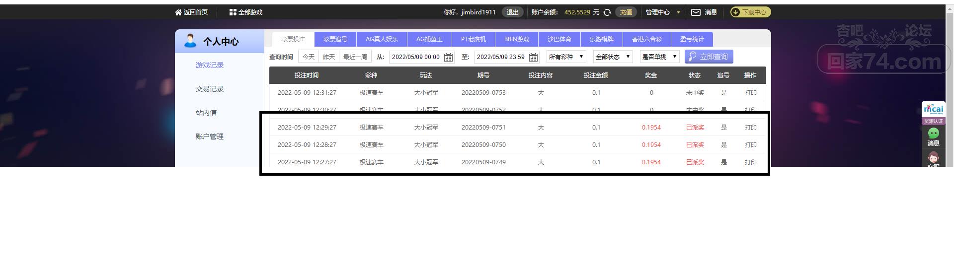954x272 pixels.
Task: Click the 充值 recharge button
Action: (x=626, y=12)
